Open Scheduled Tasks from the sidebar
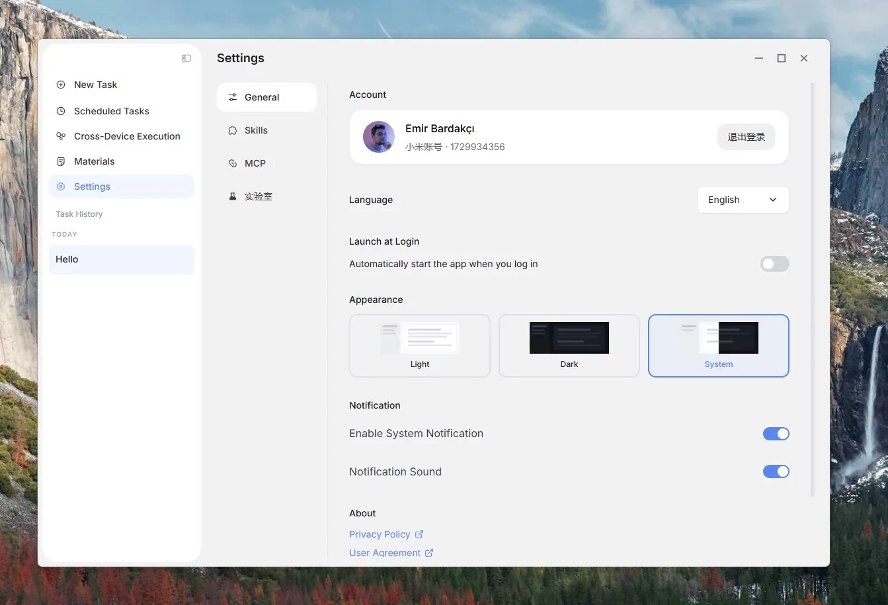This screenshot has width=888, height=605. (111, 111)
